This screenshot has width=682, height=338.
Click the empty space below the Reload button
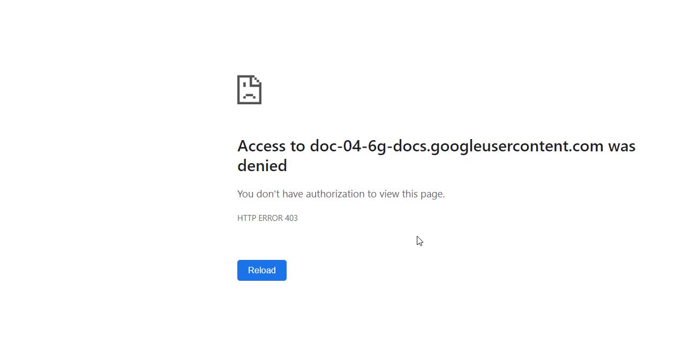[262, 305]
